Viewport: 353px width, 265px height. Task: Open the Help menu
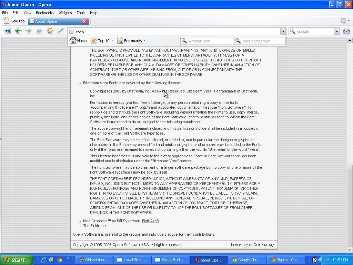[94, 13]
